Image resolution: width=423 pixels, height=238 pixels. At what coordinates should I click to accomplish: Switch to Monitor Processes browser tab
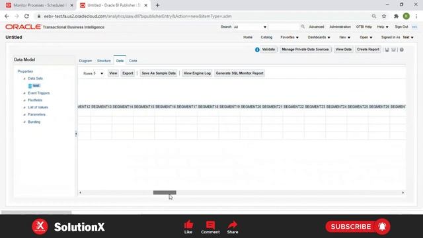pos(39,5)
